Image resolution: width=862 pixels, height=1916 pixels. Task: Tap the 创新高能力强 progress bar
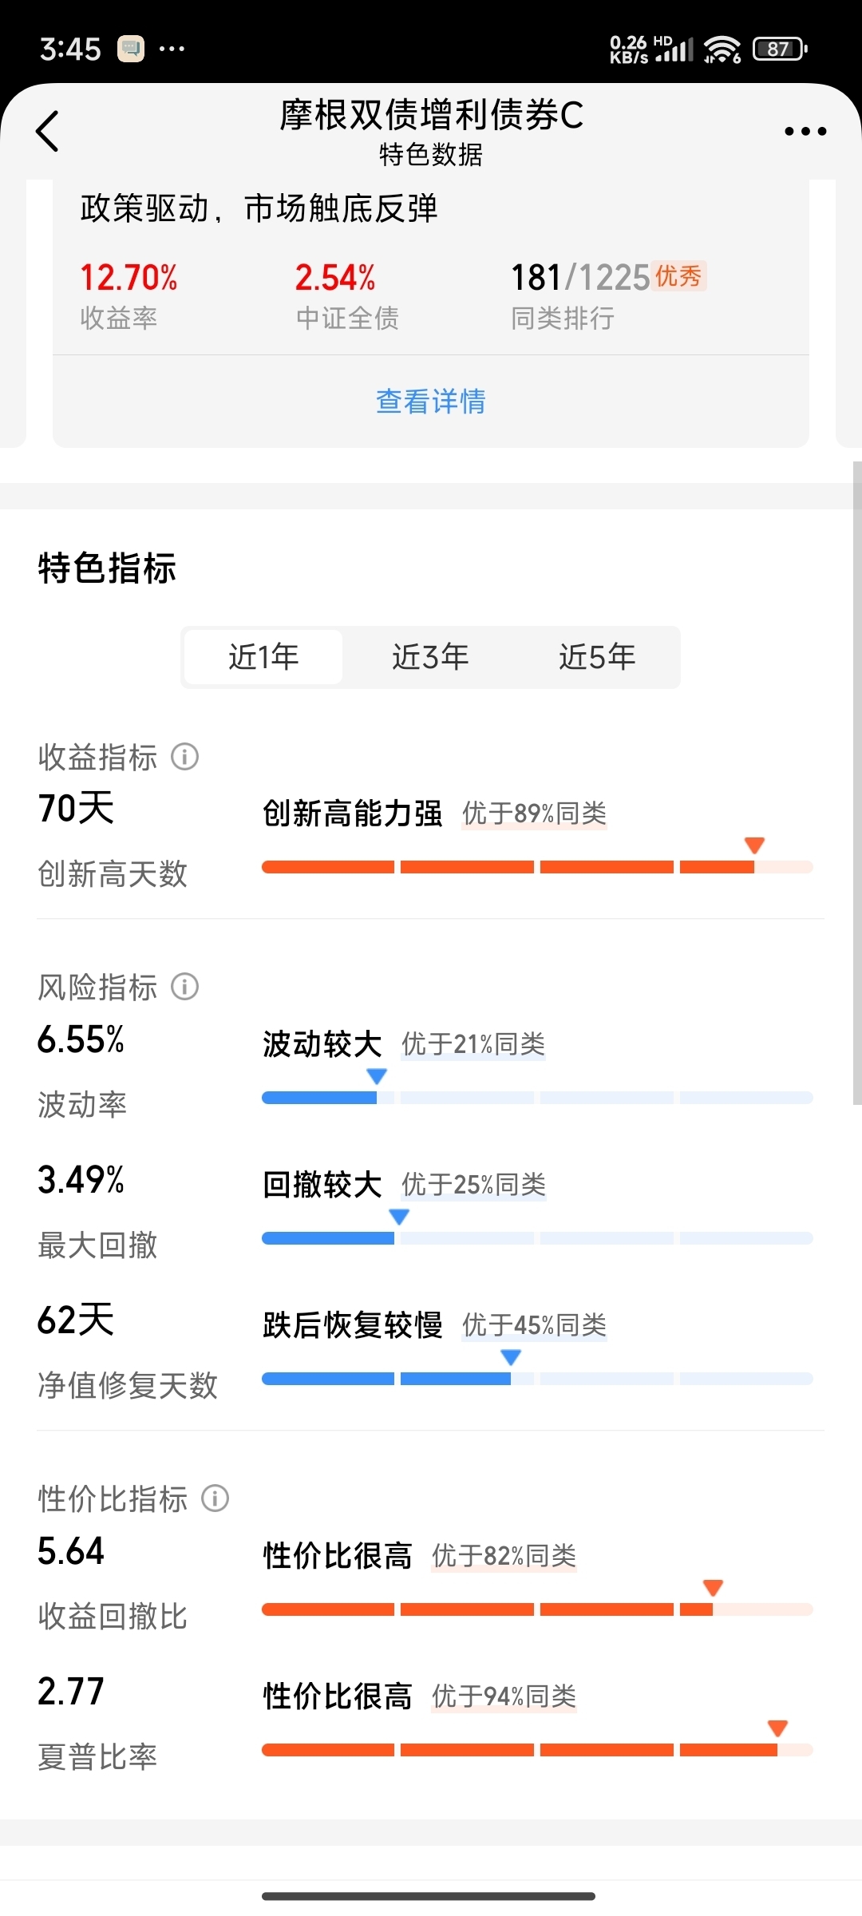(537, 867)
